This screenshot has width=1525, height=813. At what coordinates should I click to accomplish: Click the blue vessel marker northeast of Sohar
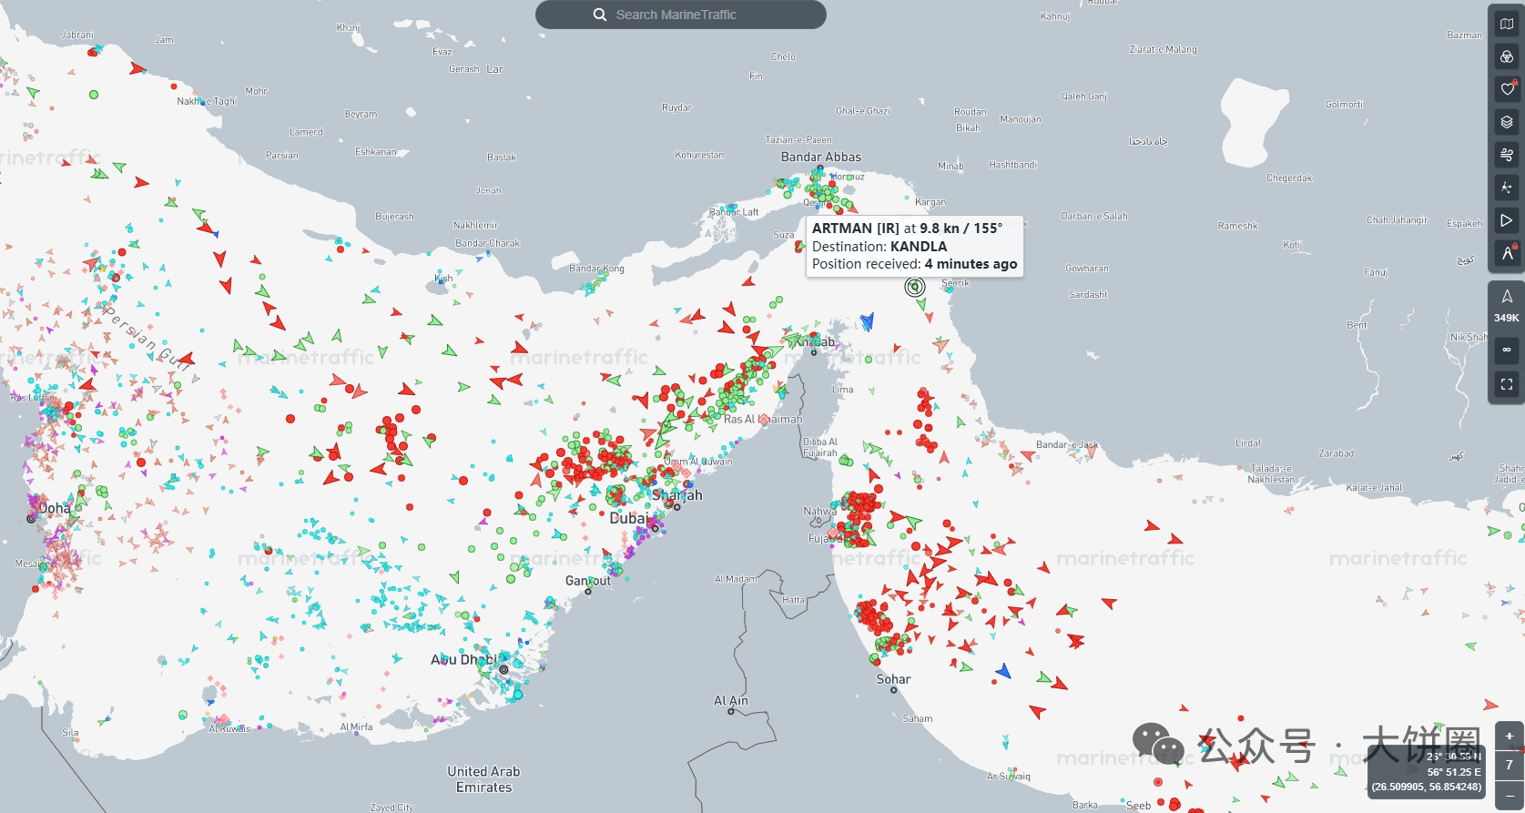pos(1003,672)
